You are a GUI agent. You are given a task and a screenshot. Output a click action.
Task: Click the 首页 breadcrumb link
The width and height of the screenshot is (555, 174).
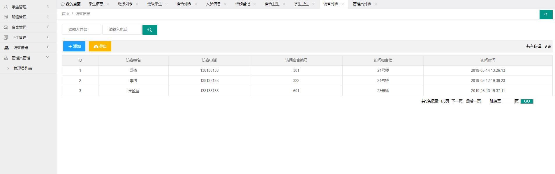coord(66,14)
